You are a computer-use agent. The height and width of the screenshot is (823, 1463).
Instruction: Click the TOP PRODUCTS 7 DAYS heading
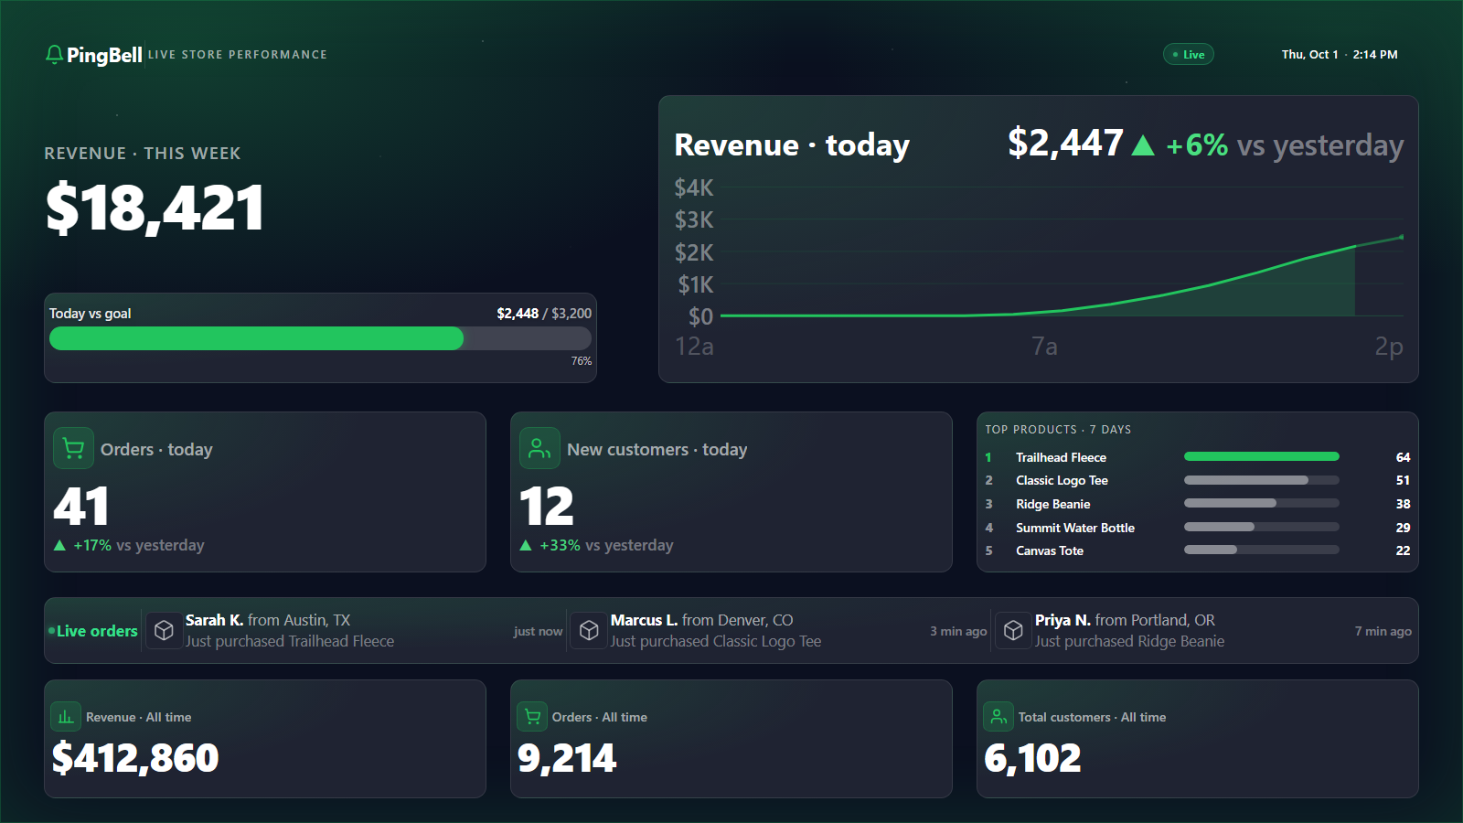pyautogui.click(x=1058, y=430)
